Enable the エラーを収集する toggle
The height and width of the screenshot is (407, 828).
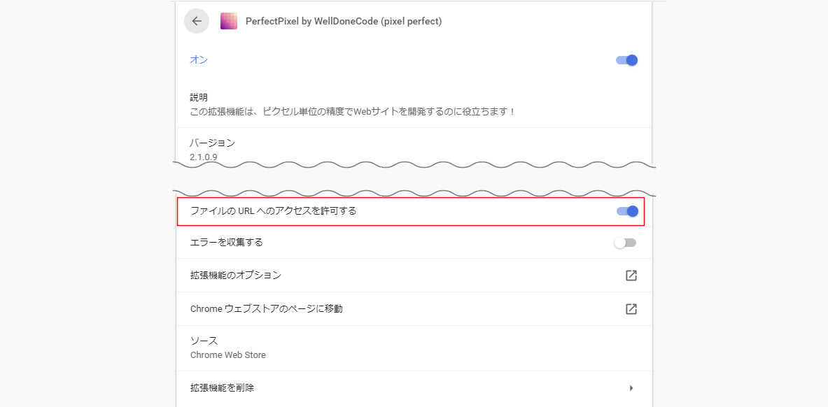tap(626, 243)
